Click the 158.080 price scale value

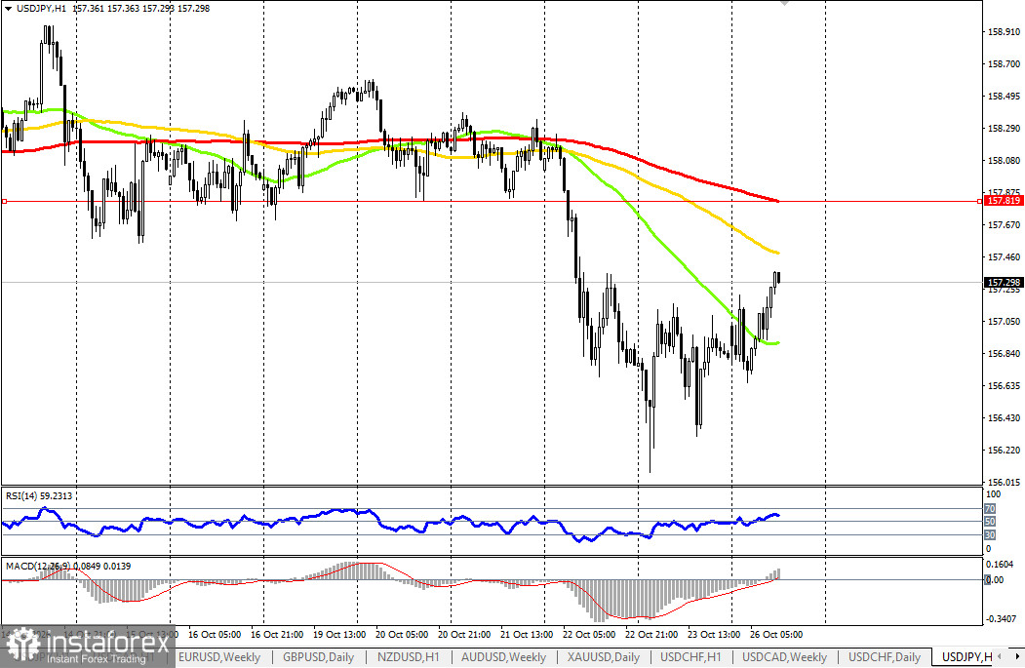click(1005, 160)
